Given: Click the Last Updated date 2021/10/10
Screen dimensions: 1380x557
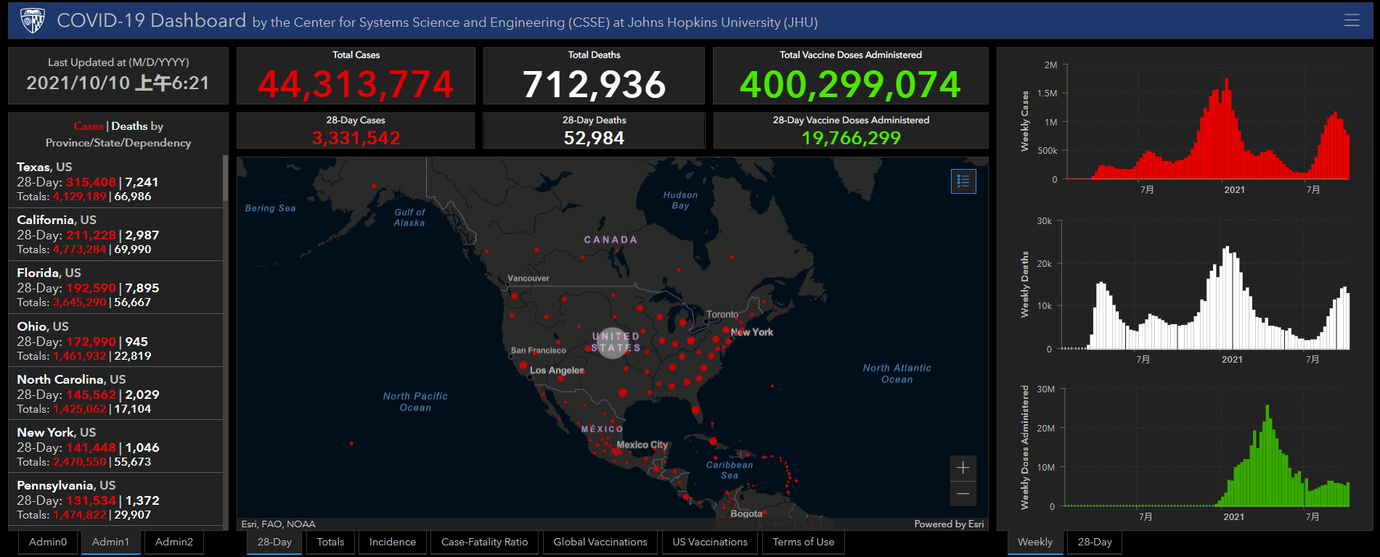Looking at the screenshot, I should click(78, 83).
